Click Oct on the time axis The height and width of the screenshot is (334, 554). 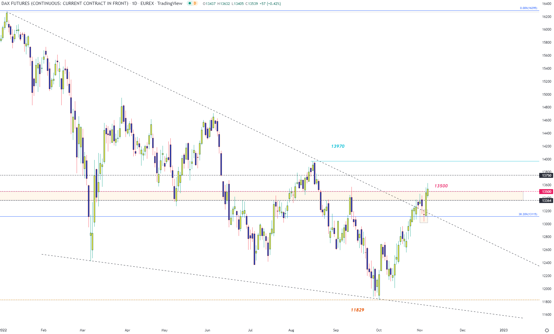point(379,330)
